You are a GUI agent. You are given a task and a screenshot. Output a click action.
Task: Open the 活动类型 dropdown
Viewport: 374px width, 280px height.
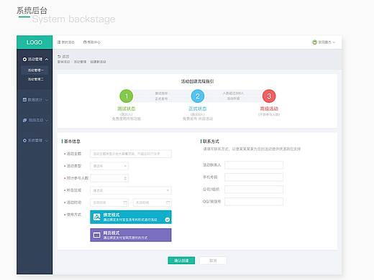(109, 166)
